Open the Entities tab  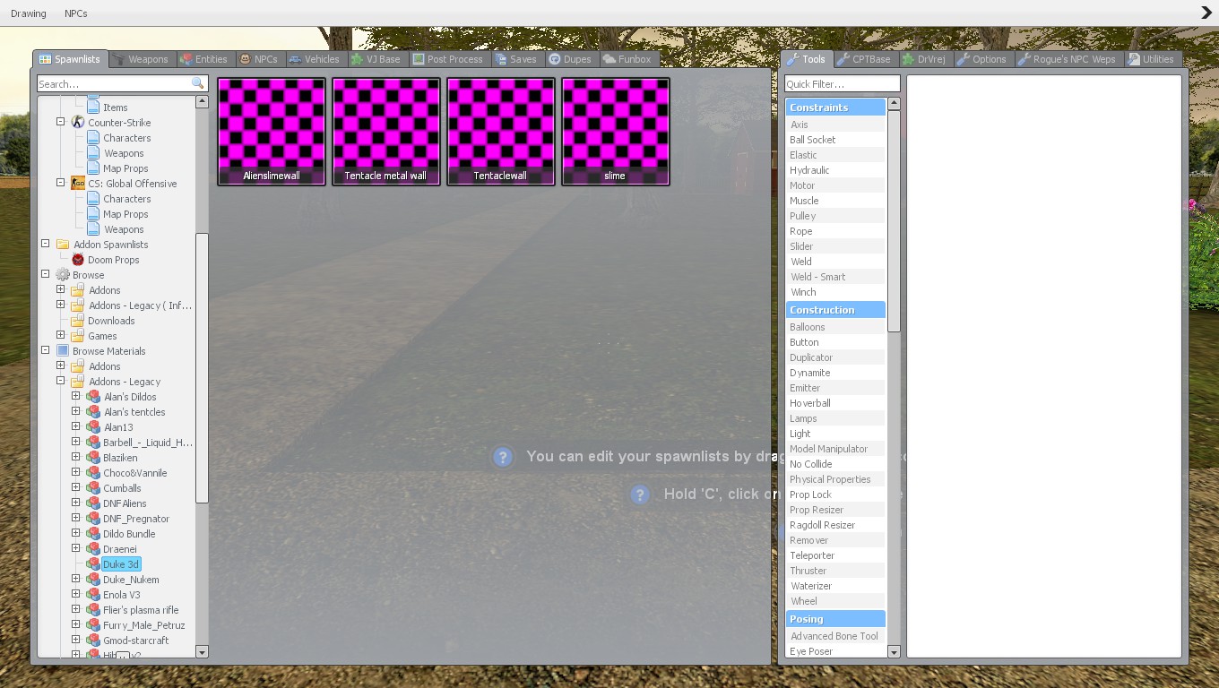coord(203,59)
